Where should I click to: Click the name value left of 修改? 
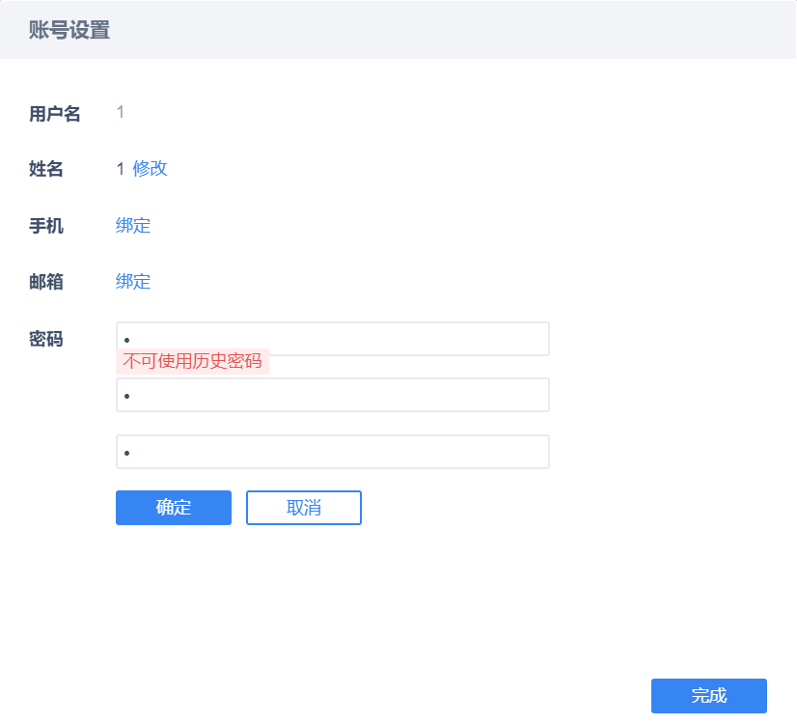pos(121,169)
